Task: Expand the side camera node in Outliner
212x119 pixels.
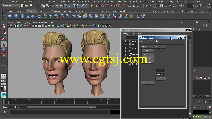Action: pyautogui.click(x=125, y=51)
